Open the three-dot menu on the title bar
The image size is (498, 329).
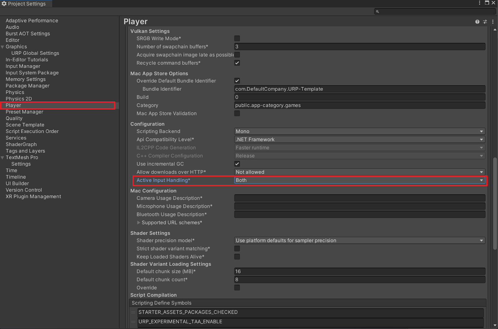coord(480,3)
